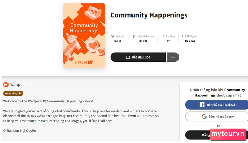Click the Community Happenings story title
248x143 pixels.
click(x=149, y=15)
